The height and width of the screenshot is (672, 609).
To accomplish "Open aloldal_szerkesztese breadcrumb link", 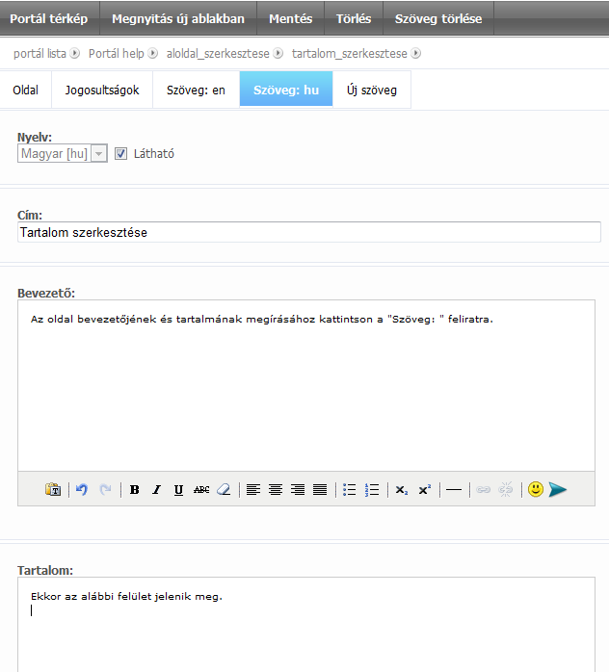I will (x=218, y=54).
